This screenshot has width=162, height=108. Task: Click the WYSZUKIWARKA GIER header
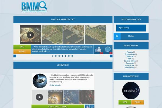coord(131,19)
